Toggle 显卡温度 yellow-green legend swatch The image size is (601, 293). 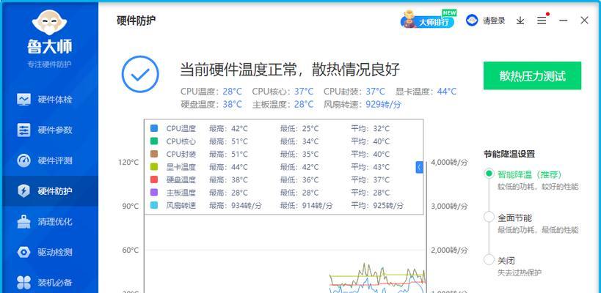pyautogui.click(x=154, y=167)
